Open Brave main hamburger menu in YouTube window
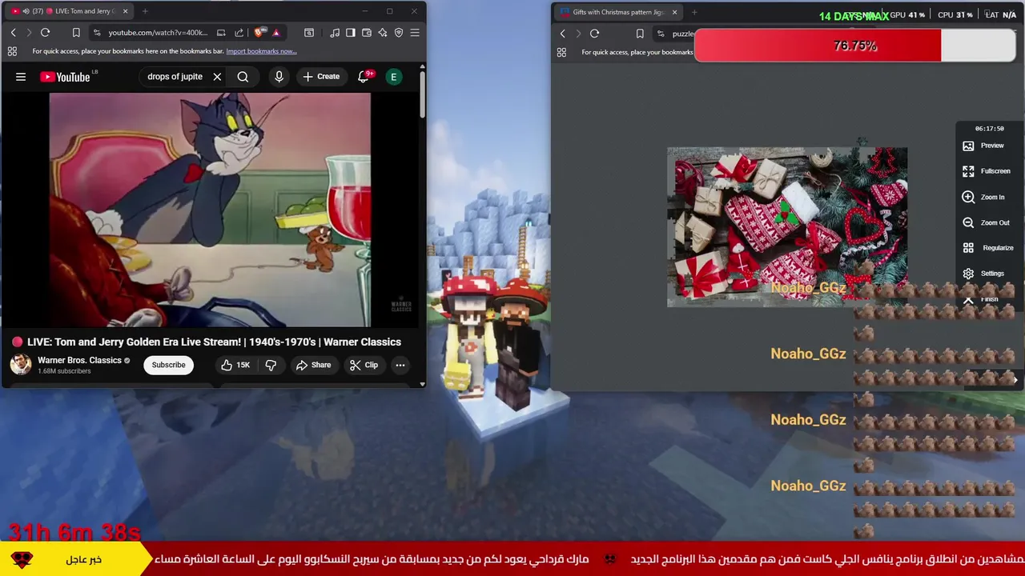The width and height of the screenshot is (1025, 576). (415, 33)
